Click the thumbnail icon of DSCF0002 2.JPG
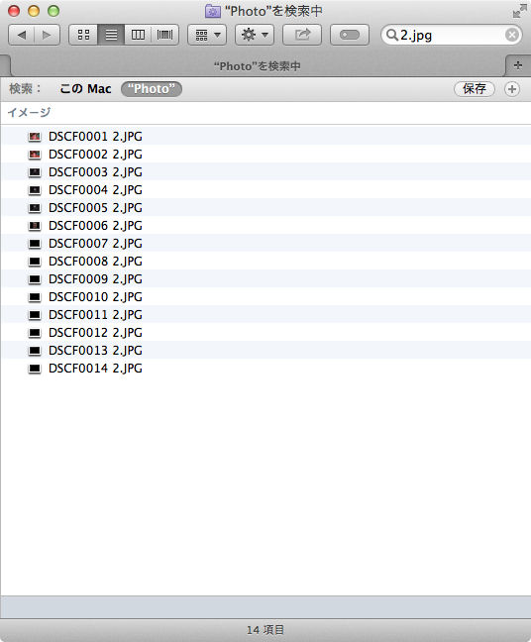 click(x=35, y=155)
